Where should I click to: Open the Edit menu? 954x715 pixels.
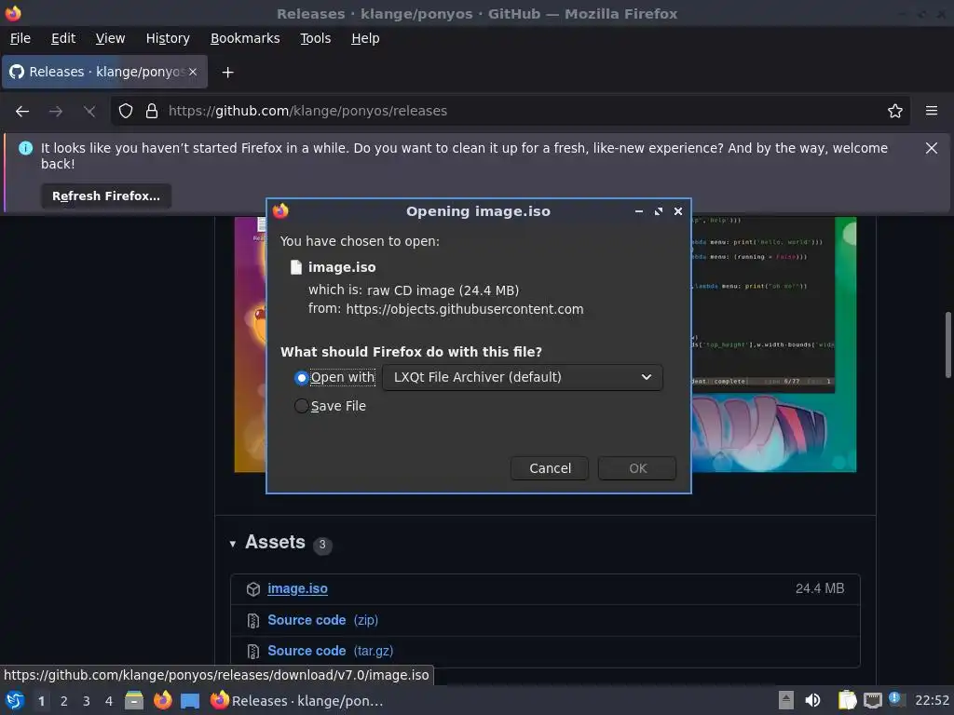point(63,38)
